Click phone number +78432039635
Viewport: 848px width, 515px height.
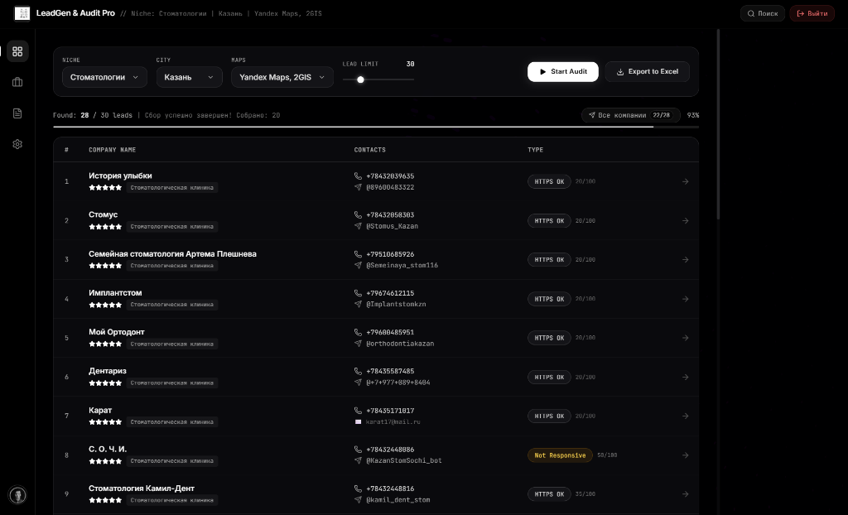tap(390, 176)
